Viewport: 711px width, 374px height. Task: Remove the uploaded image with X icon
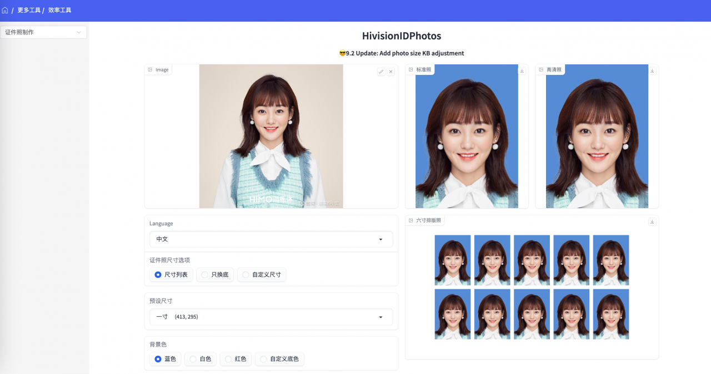(390, 72)
